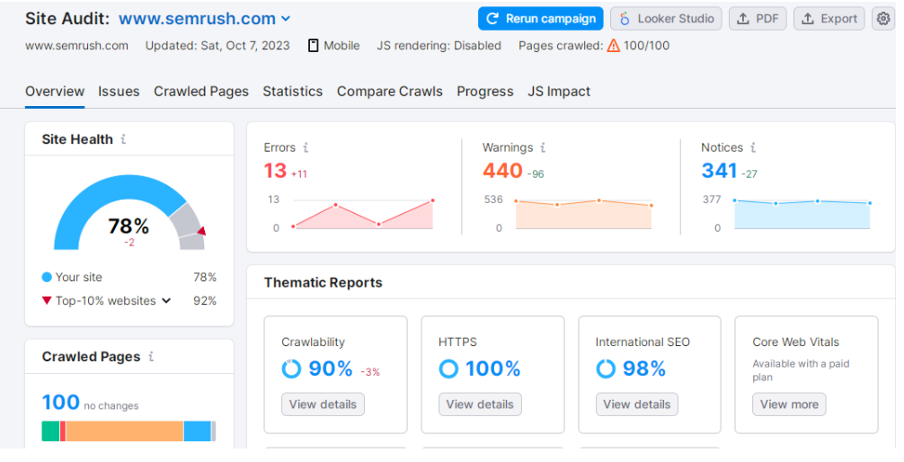The image size is (904, 462).
Task: Click the Rerun campaign button
Action: 540,19
